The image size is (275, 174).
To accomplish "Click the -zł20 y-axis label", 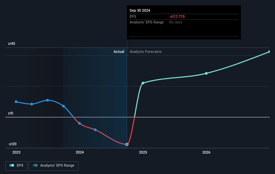I will (x=12, y=144).
